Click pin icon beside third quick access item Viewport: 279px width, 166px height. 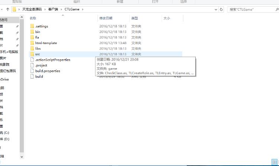17,39
